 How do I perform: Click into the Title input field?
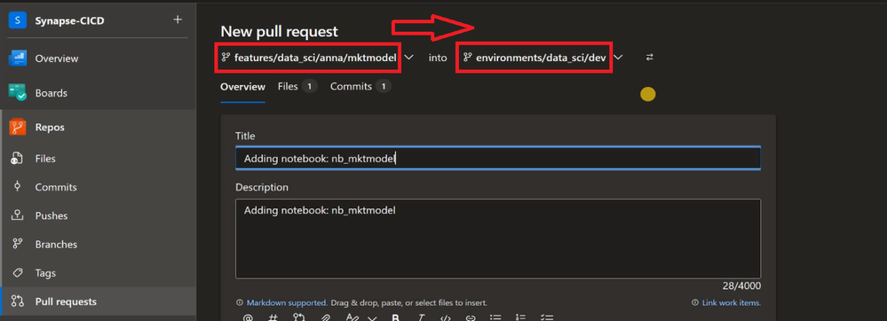[498, 159]
